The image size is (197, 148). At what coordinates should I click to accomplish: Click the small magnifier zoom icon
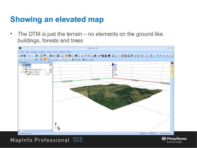pyautogui.click(x=119, y=55)
